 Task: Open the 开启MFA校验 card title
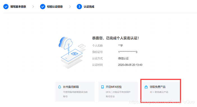[x=114, y=87]
